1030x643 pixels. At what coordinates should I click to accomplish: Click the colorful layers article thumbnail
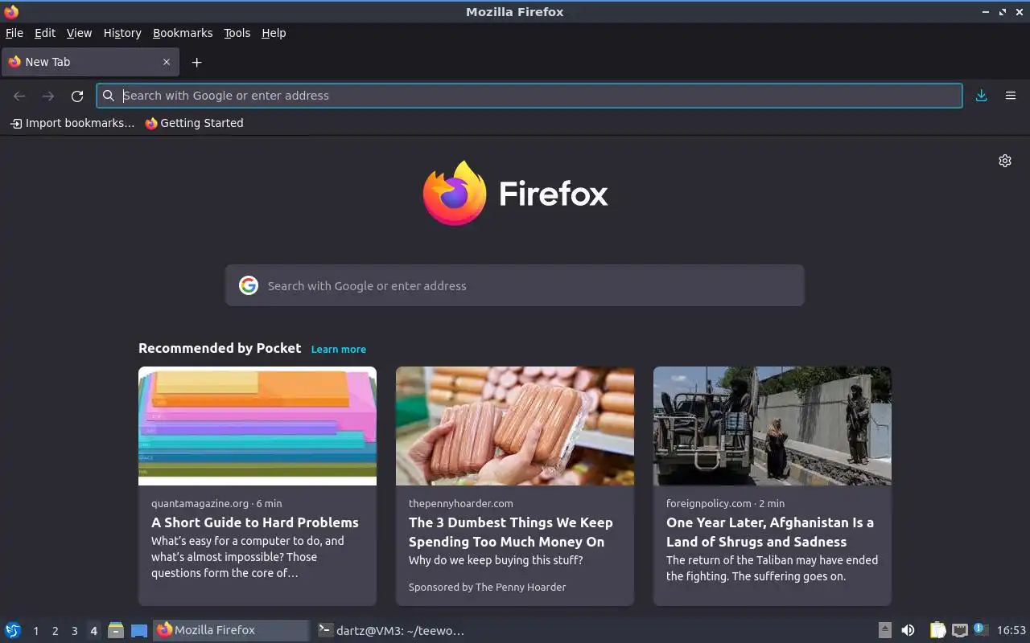257,426
